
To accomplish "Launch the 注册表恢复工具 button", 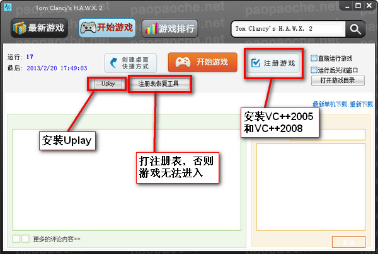I will [x=159, y=84].
